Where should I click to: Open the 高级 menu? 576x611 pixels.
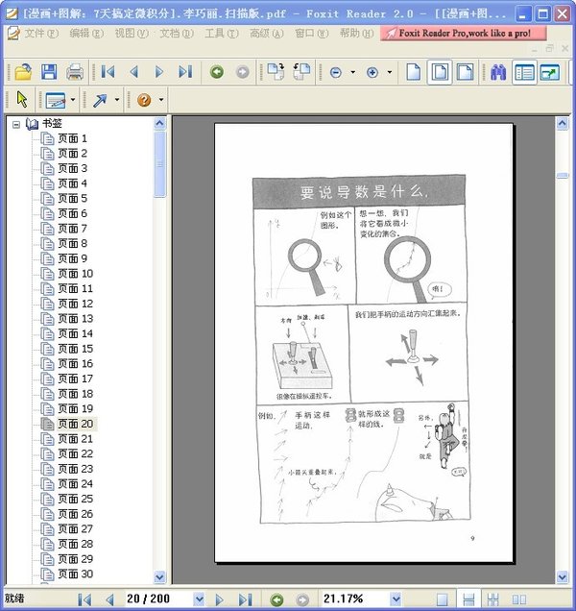tap(267, 34)
